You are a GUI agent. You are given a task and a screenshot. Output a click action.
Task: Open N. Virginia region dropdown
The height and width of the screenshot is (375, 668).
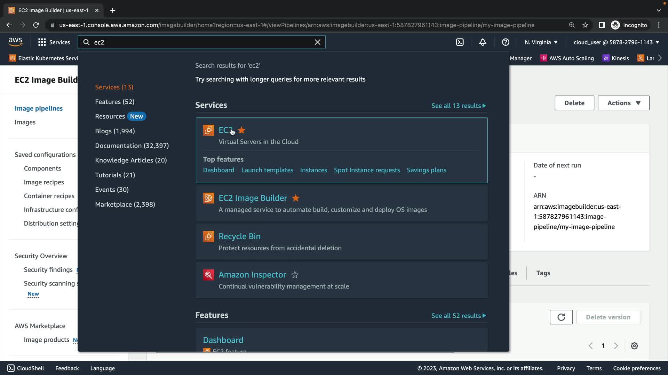coord(541,42)
